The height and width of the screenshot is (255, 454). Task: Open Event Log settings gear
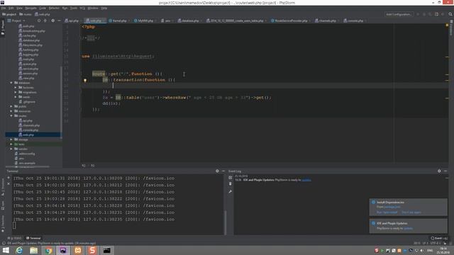point(439,171)
